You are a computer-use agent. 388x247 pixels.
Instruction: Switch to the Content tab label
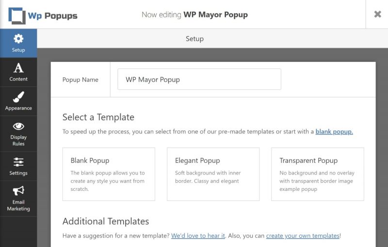pos(18,79)
